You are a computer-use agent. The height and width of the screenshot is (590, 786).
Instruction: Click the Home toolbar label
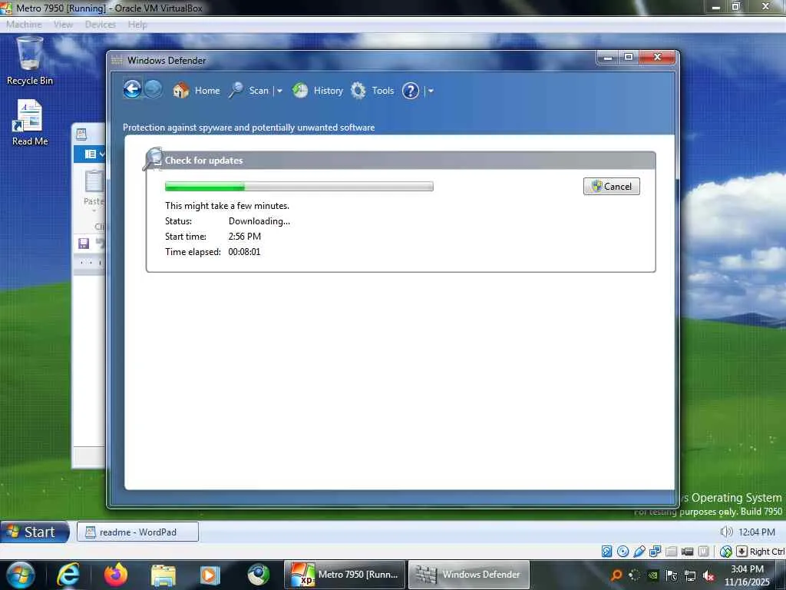(x=207, y=91)
